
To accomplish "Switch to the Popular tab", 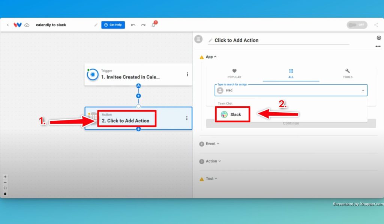I will pos(234,74).
